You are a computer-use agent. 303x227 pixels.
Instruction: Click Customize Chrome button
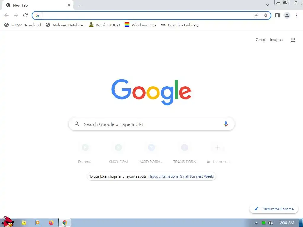(x=274, y=209)
